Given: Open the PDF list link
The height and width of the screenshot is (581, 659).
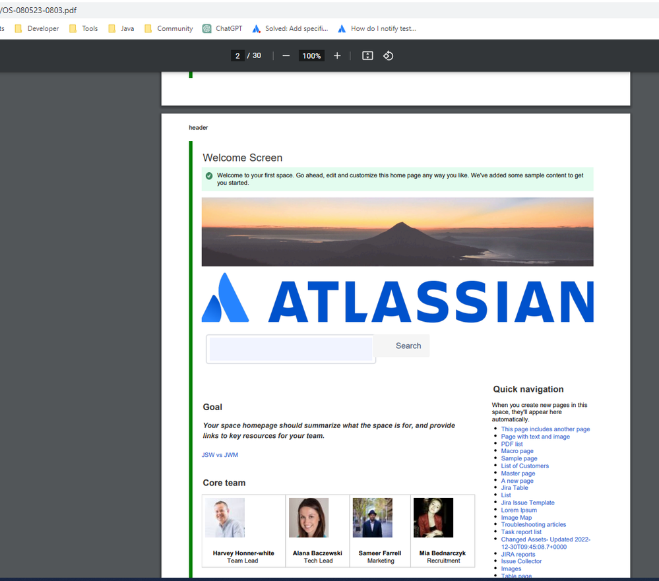Looking at the screenshot, I should [x=511, y=444].
